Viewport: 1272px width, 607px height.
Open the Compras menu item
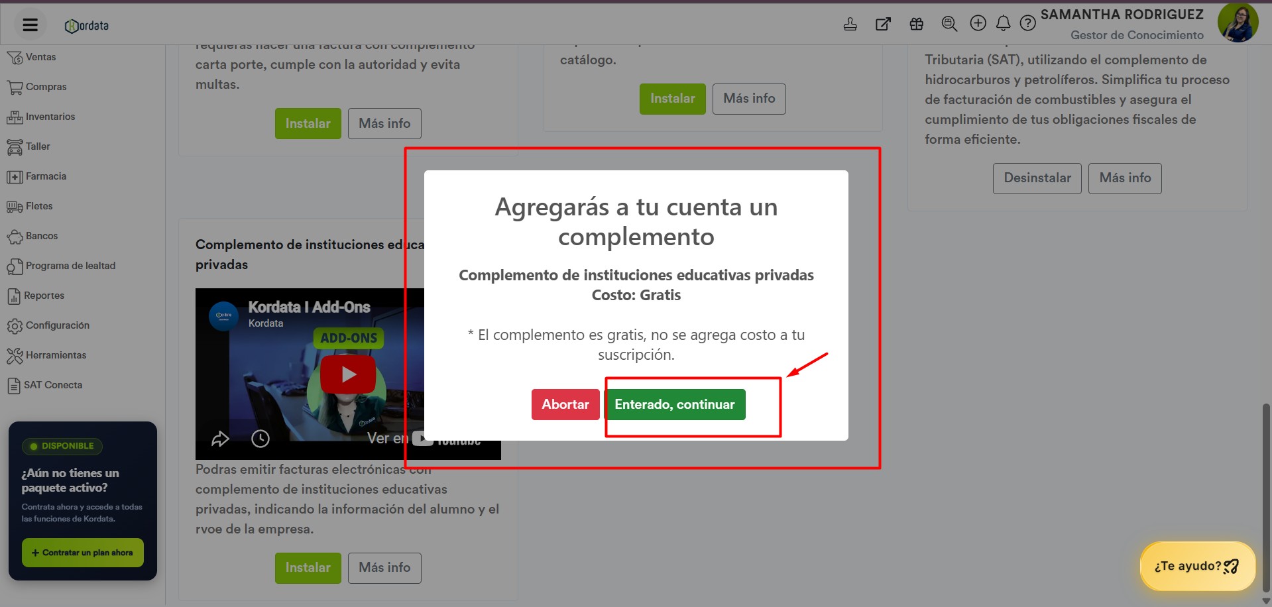(x=46, y=87)
